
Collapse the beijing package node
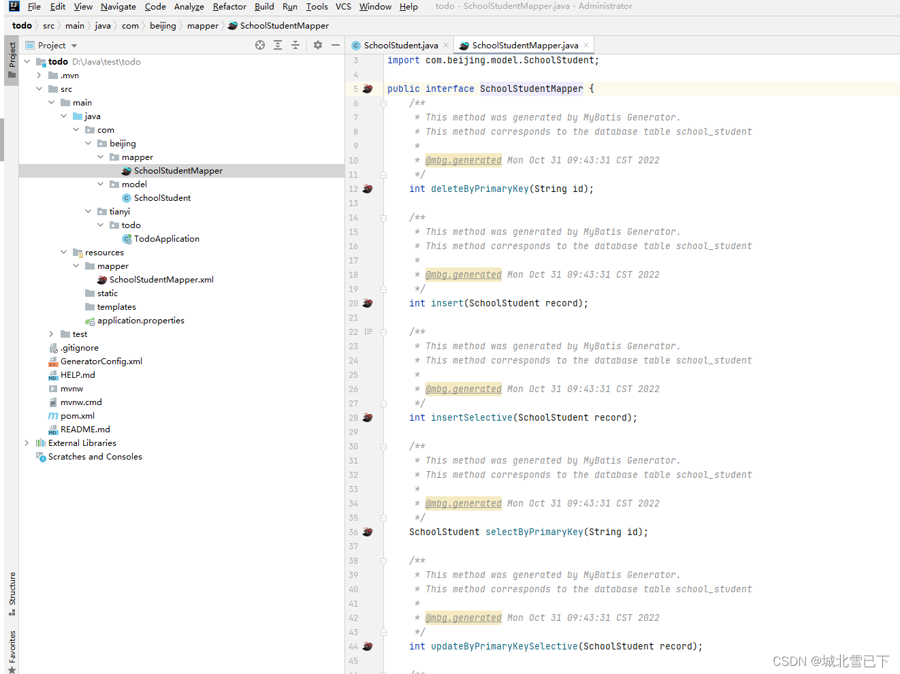tap(89, 143)
